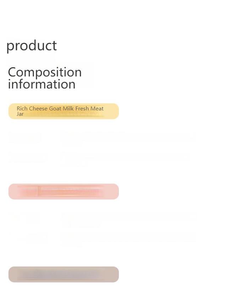Click the word "Jar" in the yellow label
Viewport: 226px width, 286px height.
[20, 114]
